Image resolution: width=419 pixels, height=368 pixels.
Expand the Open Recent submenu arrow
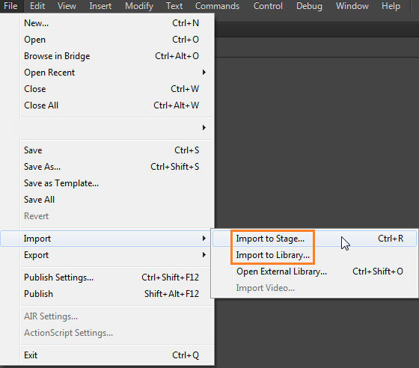204,73
